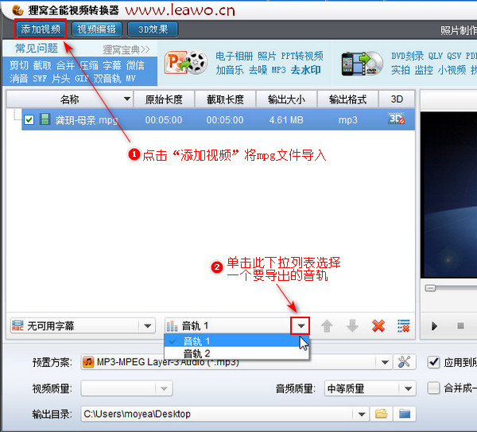Click the red X remove file icon
Image resolution: width=477 pixels, height=432 pixels.
378,326
